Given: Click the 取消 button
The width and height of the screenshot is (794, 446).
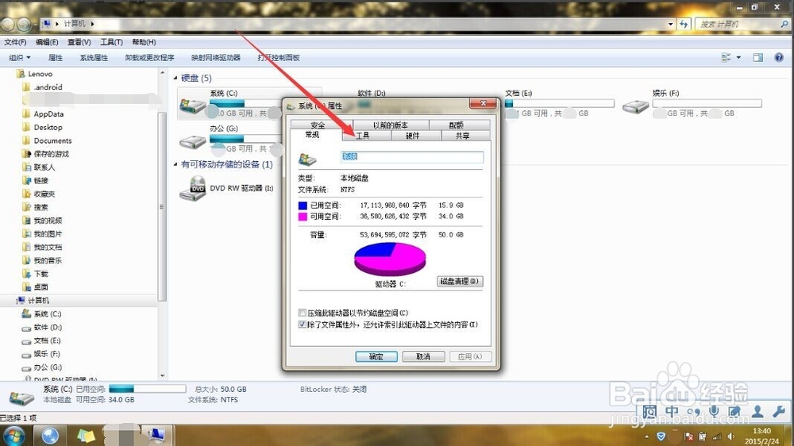Looking at the screenshot, I should pyautogui.click(x=423, y=356).
